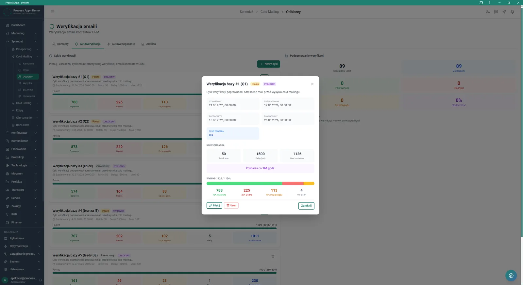The image size is (523, 285).
Task: Open the Analiza tab
Action: tap(148, 44)
